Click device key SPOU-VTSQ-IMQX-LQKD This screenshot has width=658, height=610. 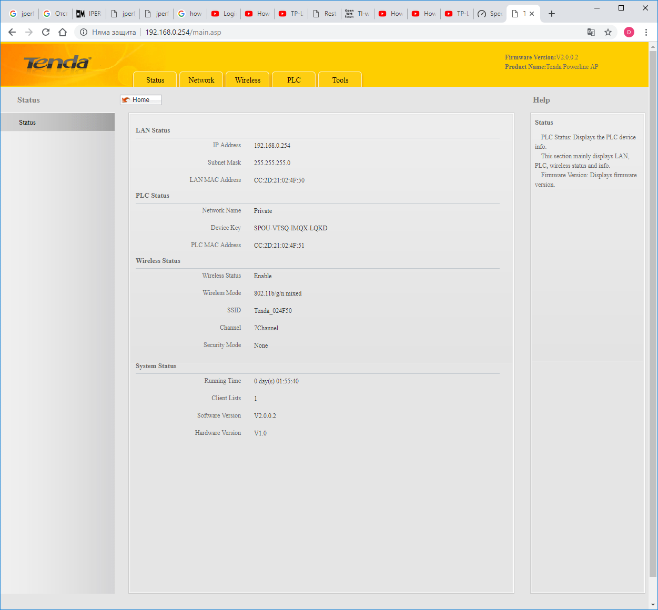click(290, 228)
